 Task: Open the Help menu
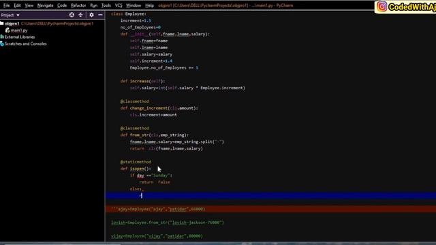tap(149, 5)
